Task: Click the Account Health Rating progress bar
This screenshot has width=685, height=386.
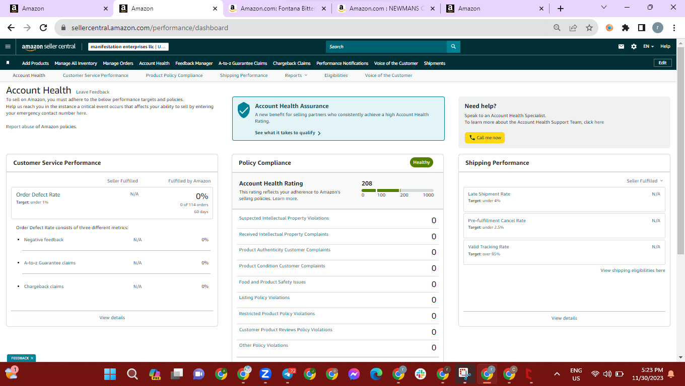Action: (x=397, y=190)
